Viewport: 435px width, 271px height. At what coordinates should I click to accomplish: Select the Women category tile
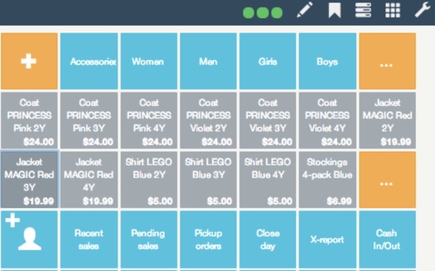pyautogui.click(x=149, y=61)
